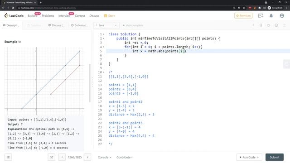The height and width of the screenshot is (163, 290).
Task: Click the 'Output: 7' line
Action: (15, 125)
